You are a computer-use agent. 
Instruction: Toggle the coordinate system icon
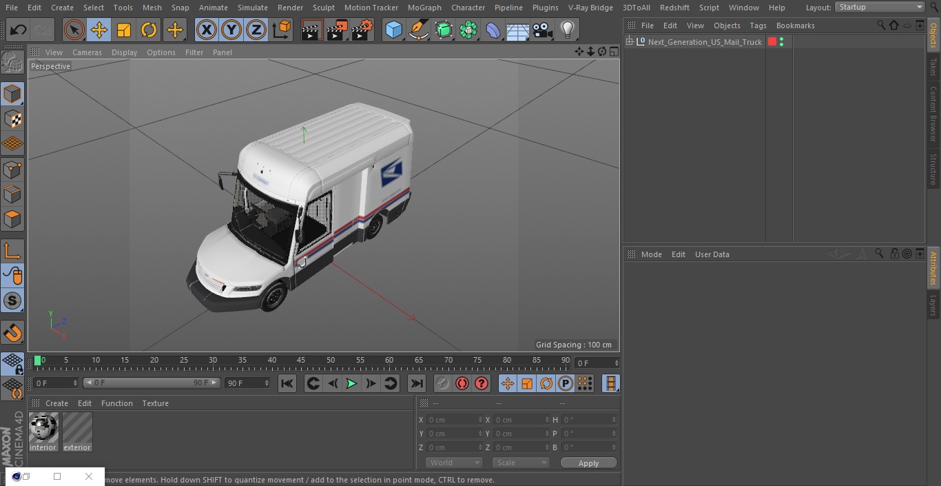pos(282,30)
